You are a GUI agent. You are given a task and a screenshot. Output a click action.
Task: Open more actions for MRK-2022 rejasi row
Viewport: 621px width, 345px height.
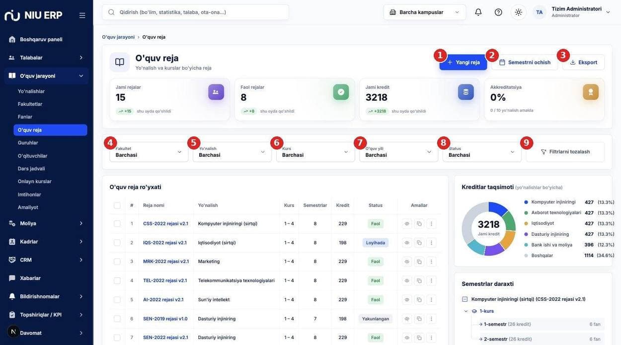click(431, 262)
